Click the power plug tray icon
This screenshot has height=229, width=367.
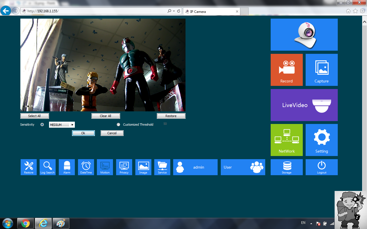coord(325,224)
